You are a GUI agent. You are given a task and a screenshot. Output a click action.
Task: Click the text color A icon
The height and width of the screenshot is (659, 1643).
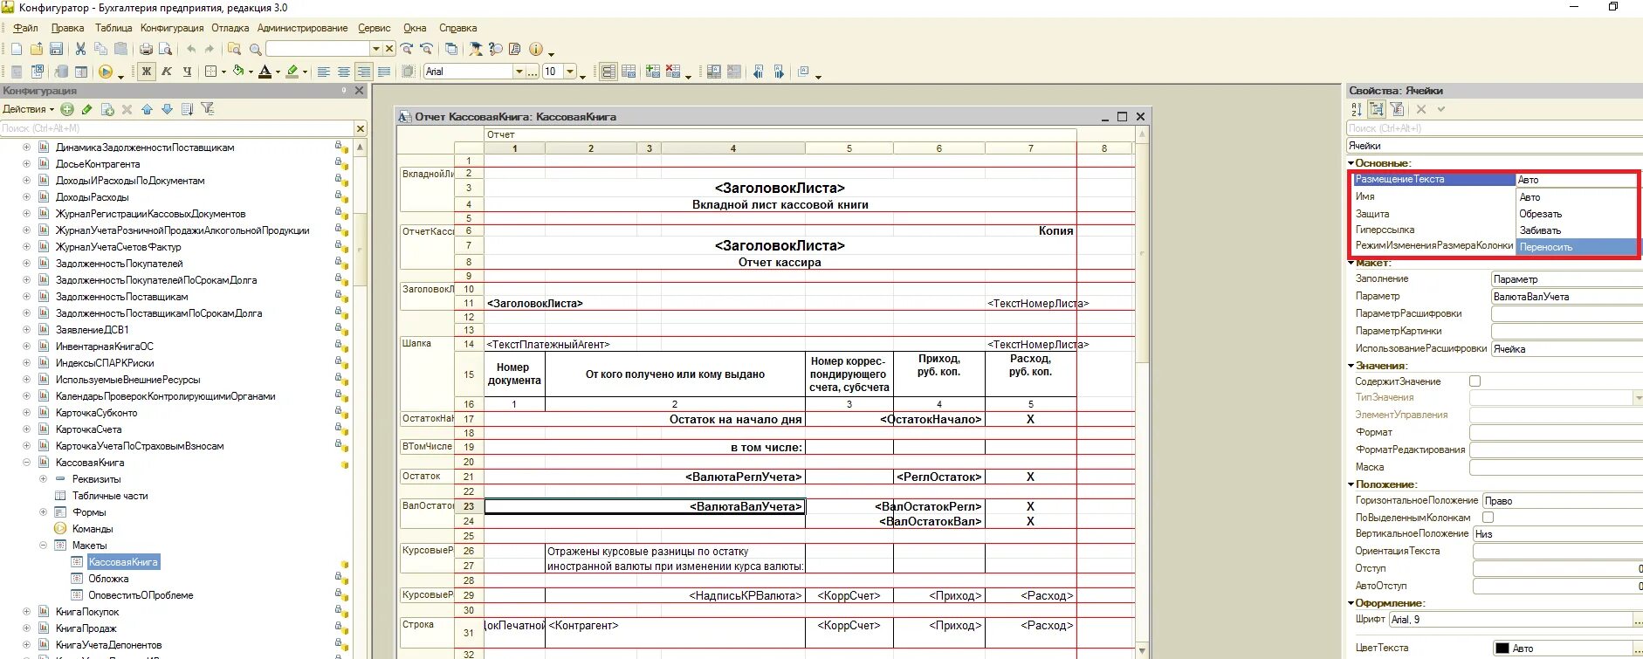coord(265,72)
